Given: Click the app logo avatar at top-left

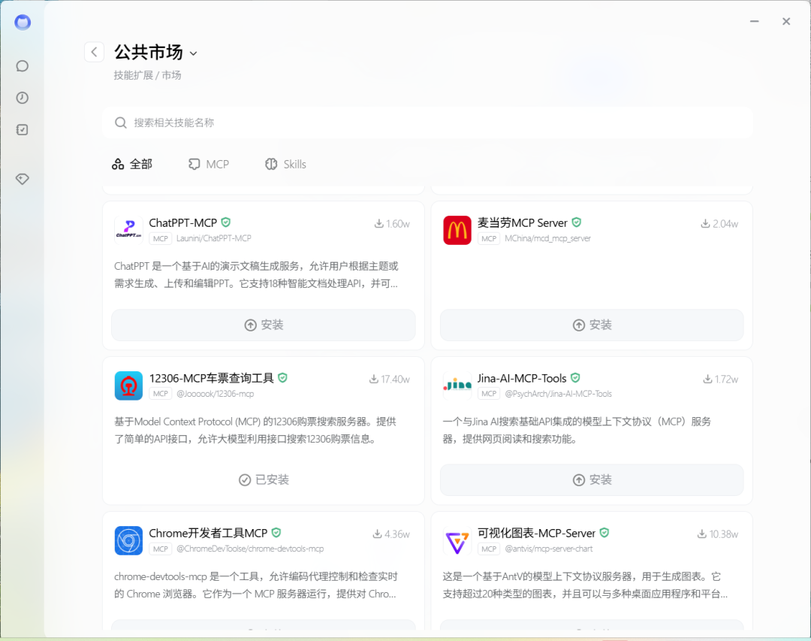Looking at the screenshot, I should 23,23.
